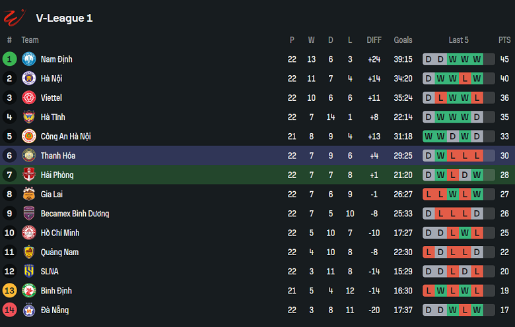Click the Viettel club crest
This screenshot has height=327, width=515.
pyautogui.click(x=29, y=98)
